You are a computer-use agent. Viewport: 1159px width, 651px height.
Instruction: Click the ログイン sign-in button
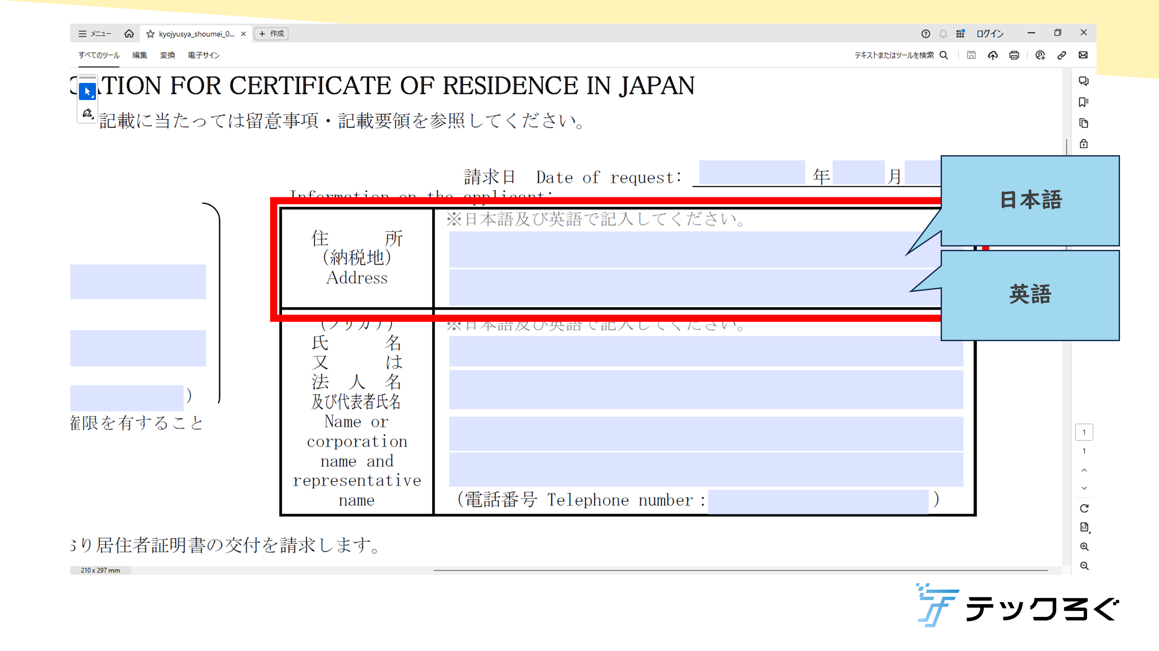pos(990,34)
